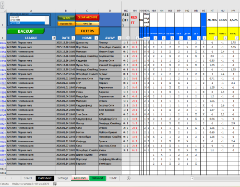Select column HG header

[126, 11]
